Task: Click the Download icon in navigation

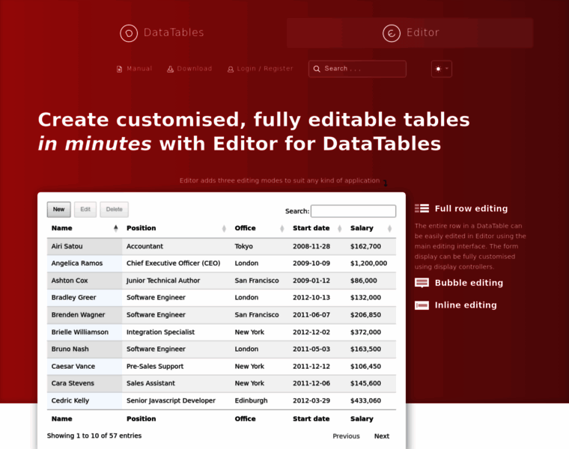Action: pyautogui.click(x=170, y=69)
